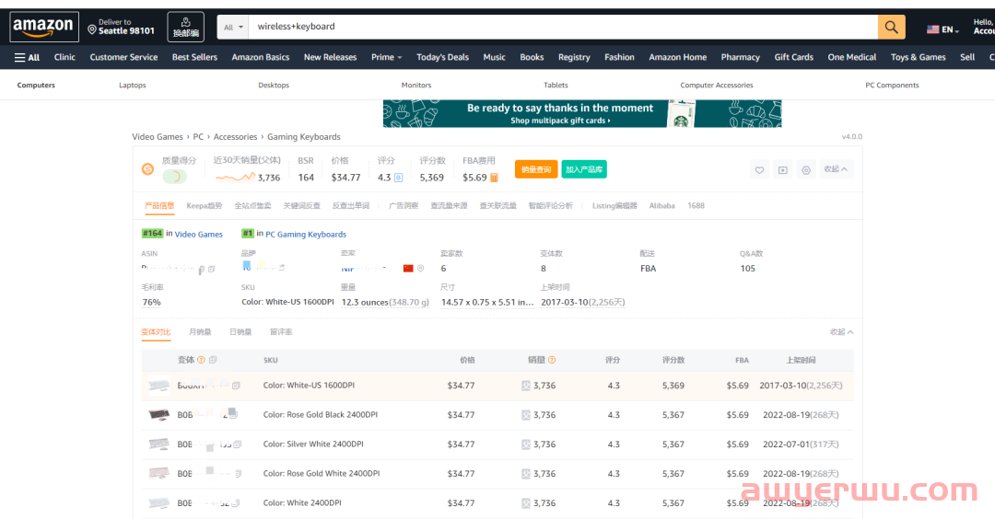Click the help icon next to 销量 column
This screenshot has width=995, height=519.
pos(552,360)
